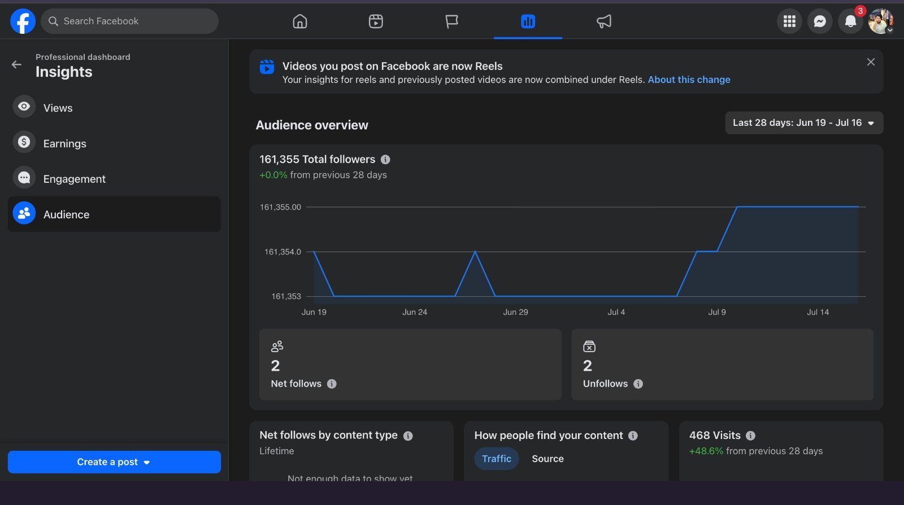Open the Engagement insights section
Image resolution: width=904 pixels, height=505 pixels.
point(114,179)
